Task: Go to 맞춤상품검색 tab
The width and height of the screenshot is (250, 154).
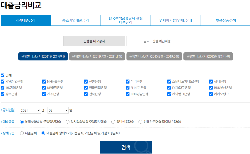Action: 226,20
